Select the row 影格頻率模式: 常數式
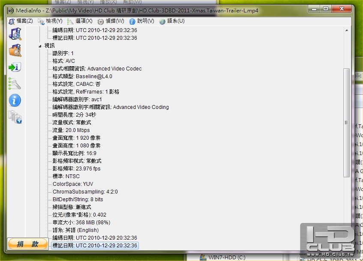363x261 pixels. 77,161
